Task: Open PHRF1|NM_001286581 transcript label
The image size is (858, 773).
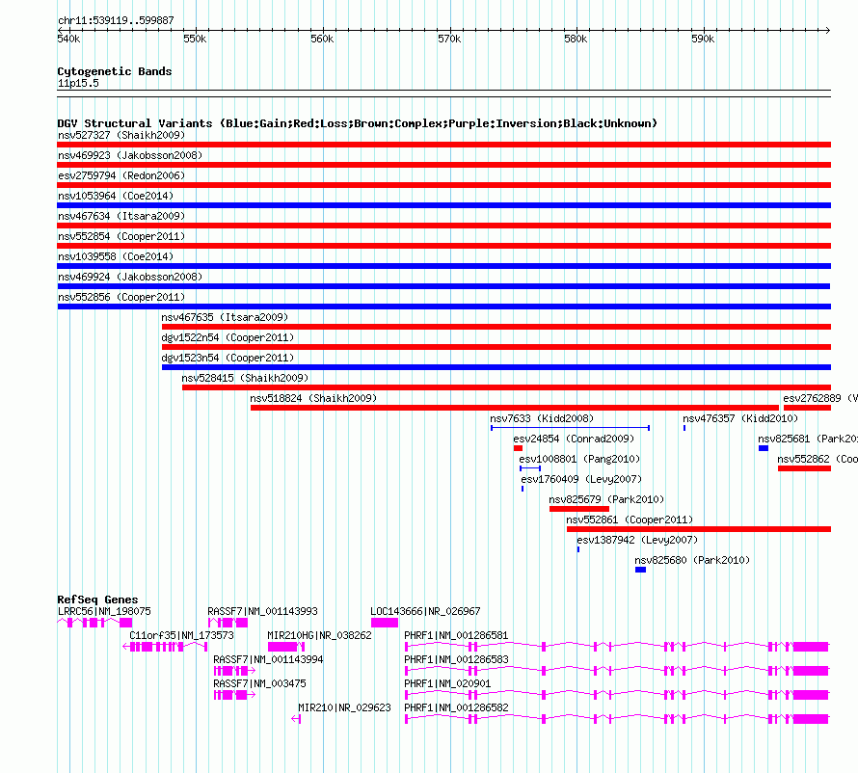Action: click(456, 635)
